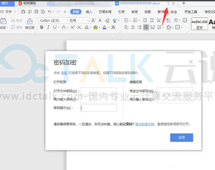Open the font name Calibri dropdown

(x=67, y=20)
